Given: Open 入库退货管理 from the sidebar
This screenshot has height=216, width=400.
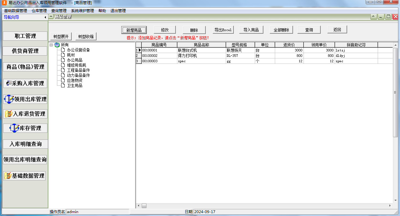Looking at the screenshot, I should pyautogui.click(x=25, y=114).
